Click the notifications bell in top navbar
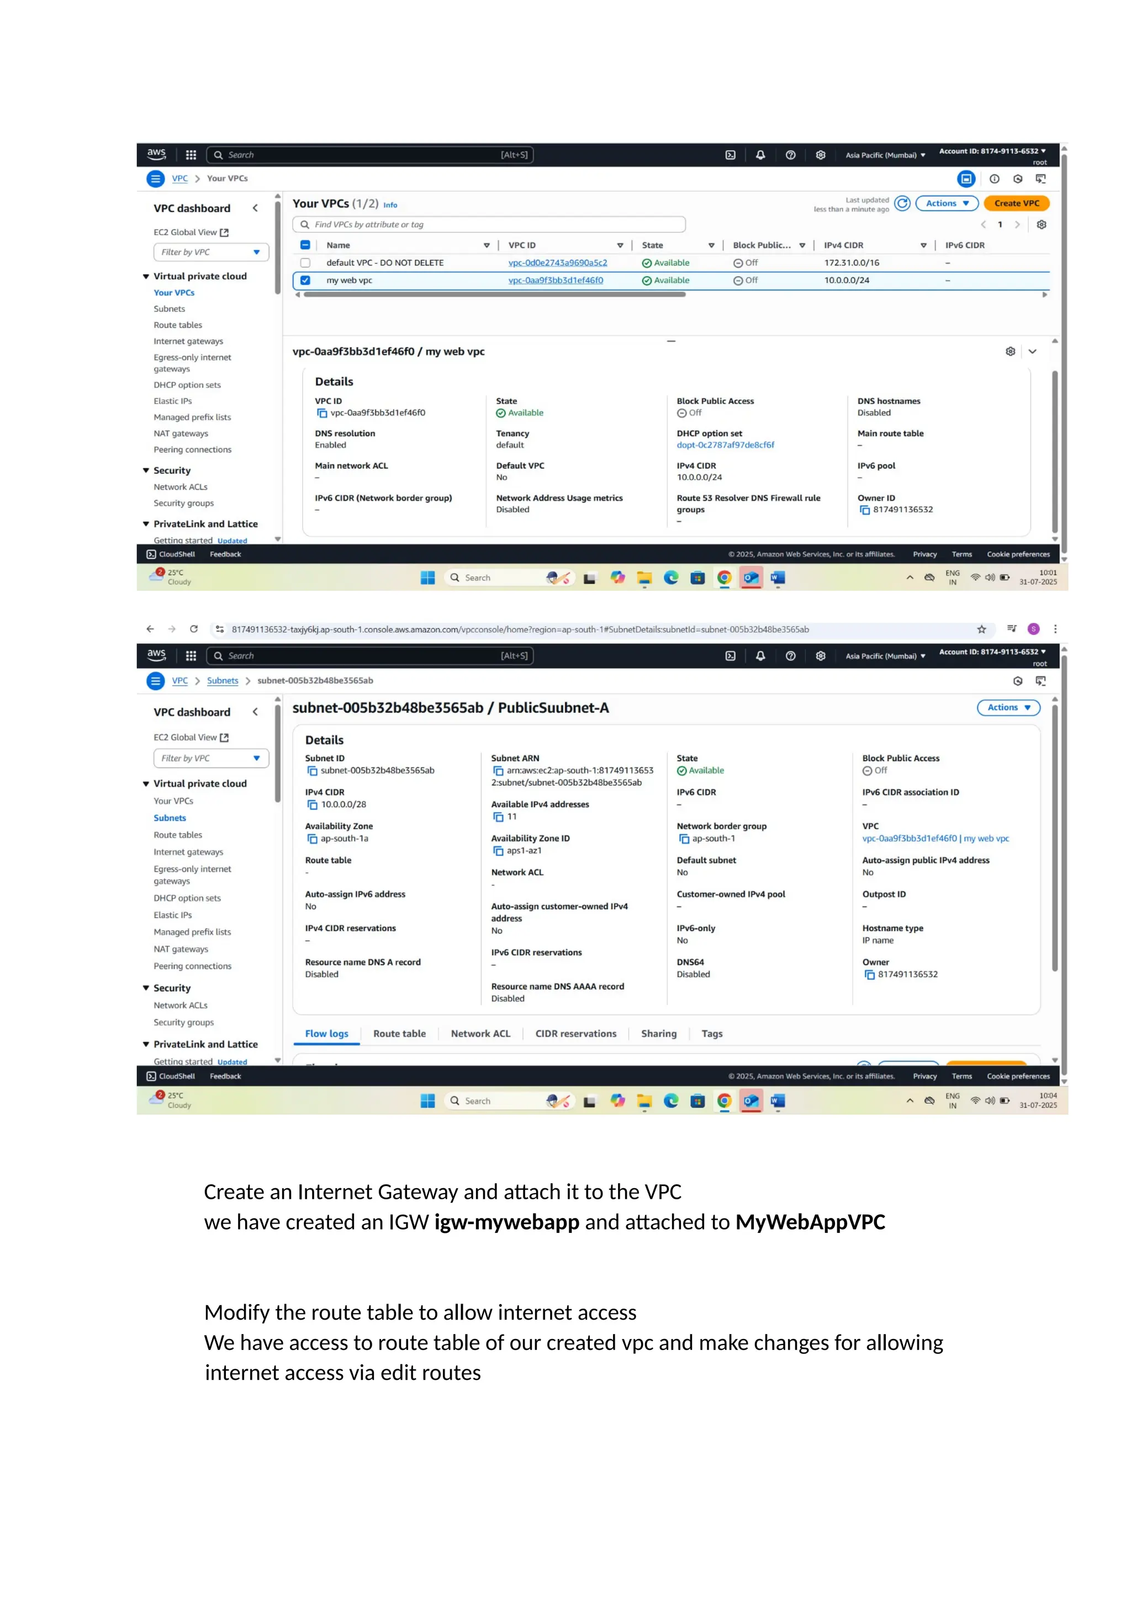The width and height of the screenshot is (1131, 1599). pos(760,155)
